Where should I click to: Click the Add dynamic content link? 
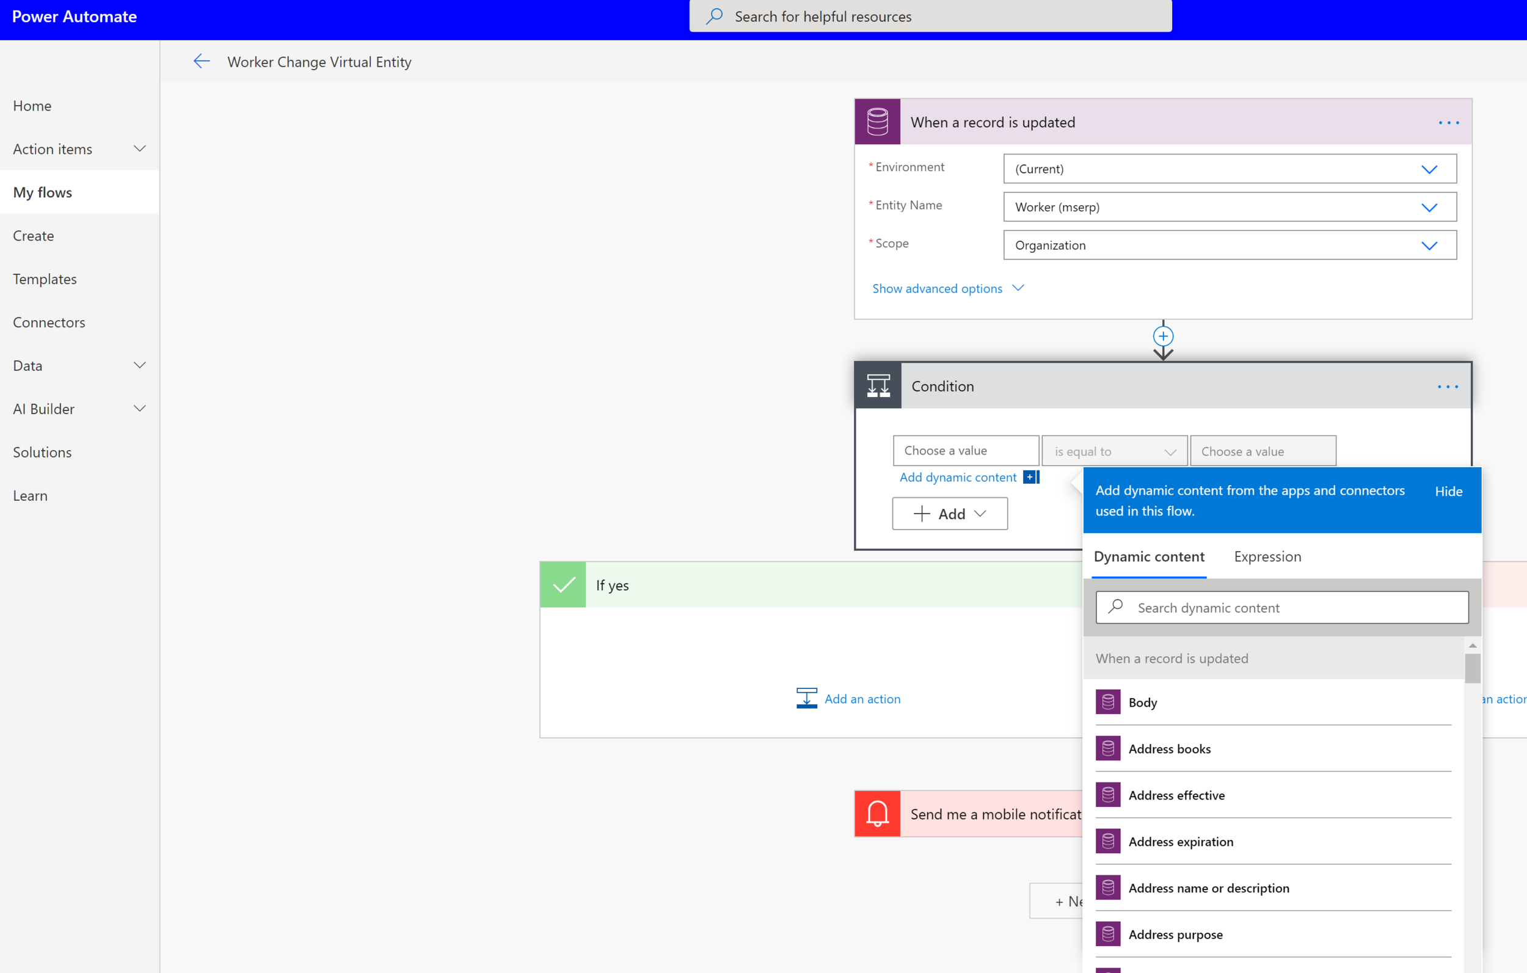pyautogui.click(x=958, y=477)
